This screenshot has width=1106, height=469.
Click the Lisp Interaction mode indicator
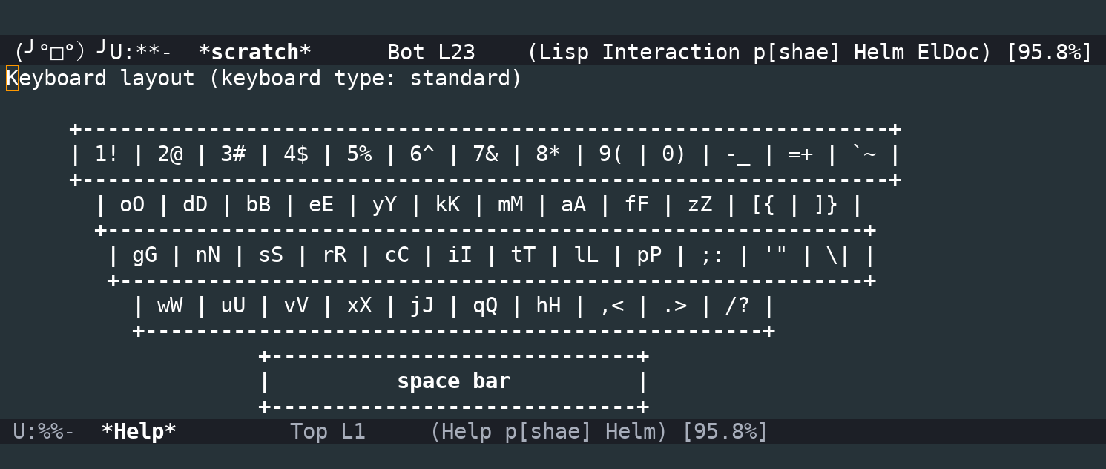click(x=641, y=52)
